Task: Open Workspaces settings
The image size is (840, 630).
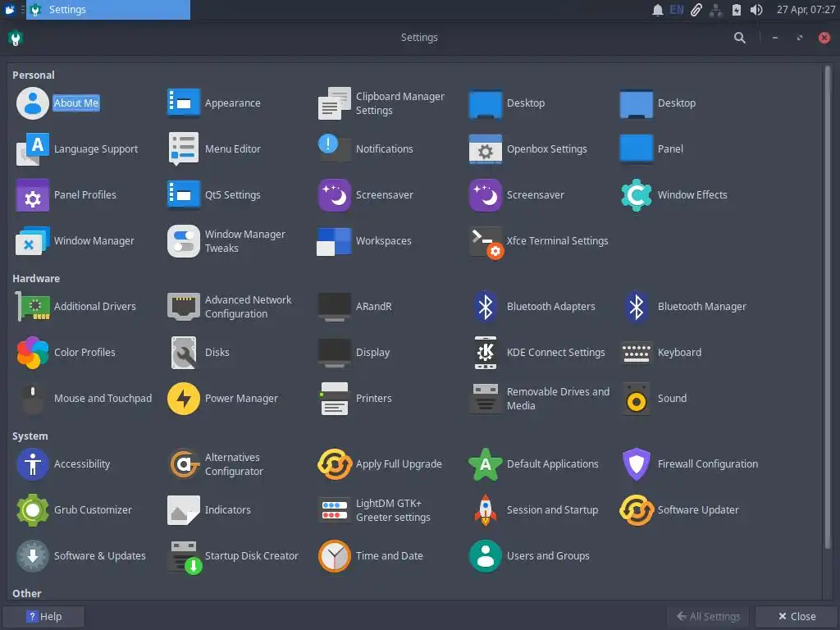Action: [365, 241]
